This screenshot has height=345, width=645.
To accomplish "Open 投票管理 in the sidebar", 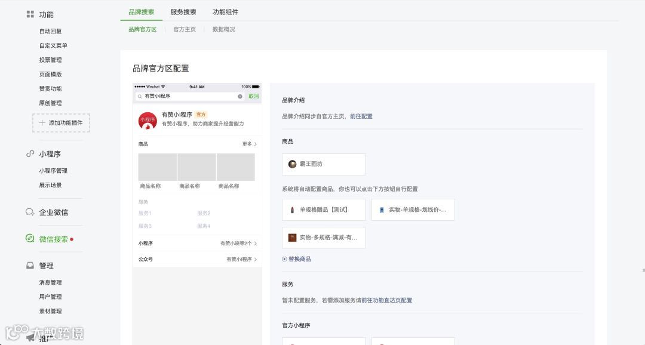I will tap(51, 60).
